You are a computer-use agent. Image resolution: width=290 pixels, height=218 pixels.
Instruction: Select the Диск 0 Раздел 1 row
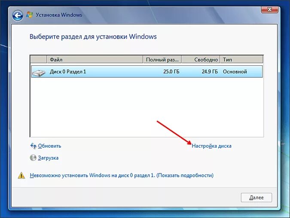click(x=147, y=72)
